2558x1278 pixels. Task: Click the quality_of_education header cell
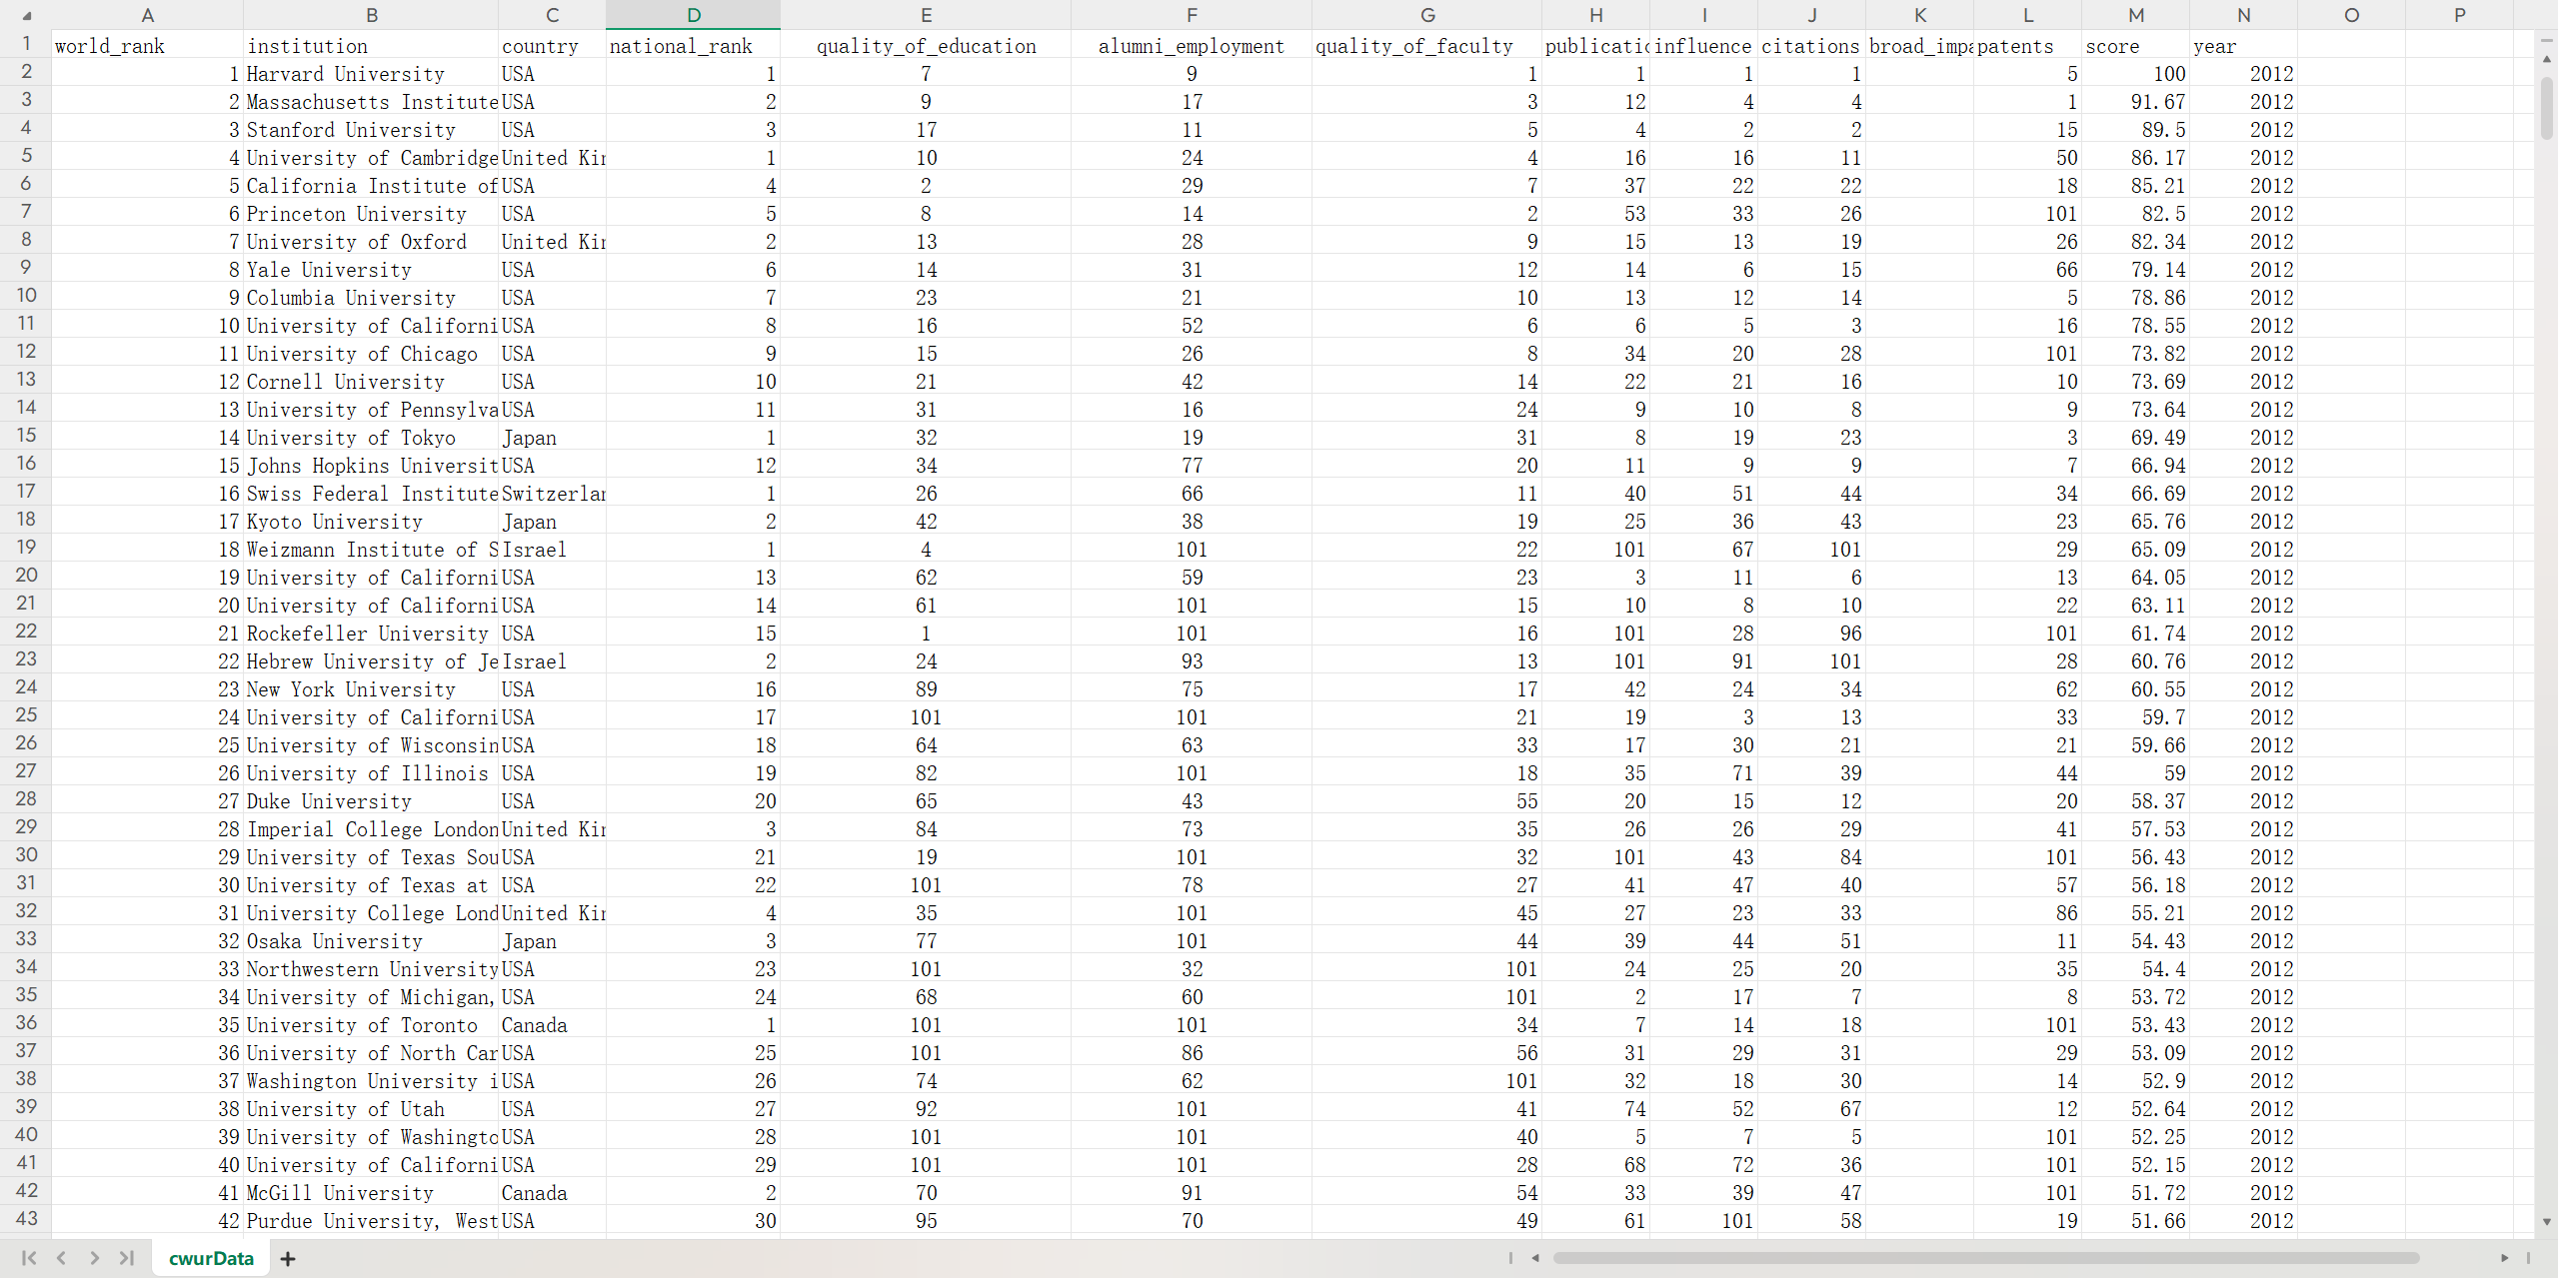click(925, 46)
